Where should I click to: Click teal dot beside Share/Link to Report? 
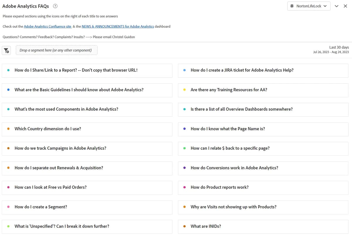[8, 70]
